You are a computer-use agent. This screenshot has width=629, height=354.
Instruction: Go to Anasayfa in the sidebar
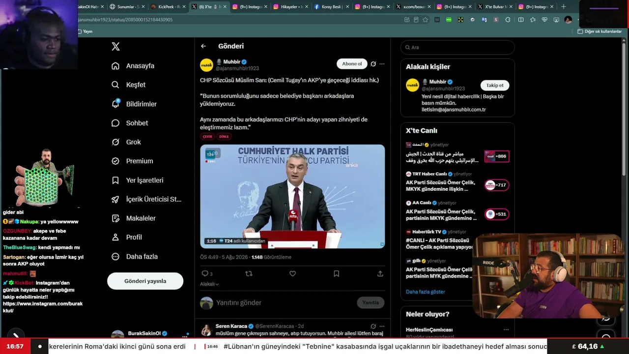pos(133,66)
